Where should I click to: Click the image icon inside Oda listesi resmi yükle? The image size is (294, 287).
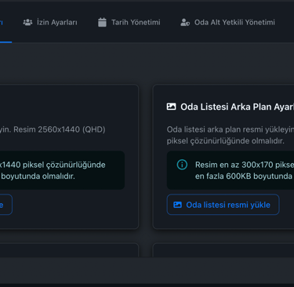click(177, 205)
